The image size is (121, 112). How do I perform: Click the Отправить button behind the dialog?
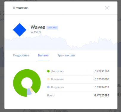point(34,111)
